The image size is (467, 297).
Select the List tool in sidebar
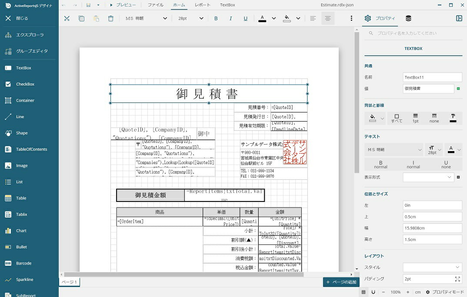pos(29,181)
